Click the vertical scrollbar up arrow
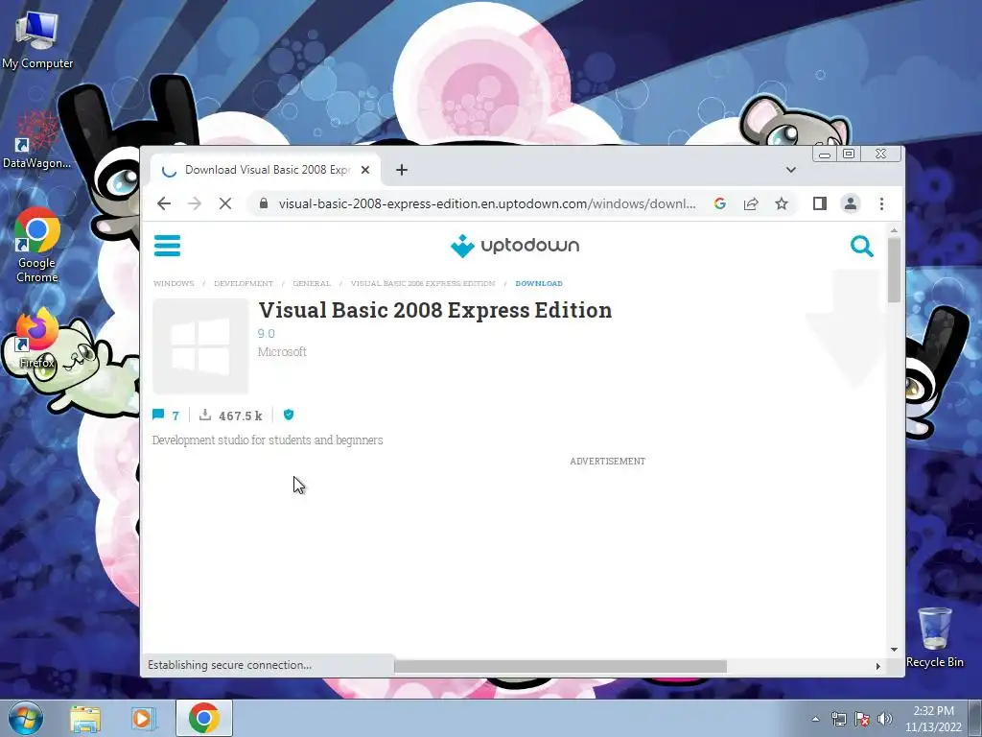 click(x=894, y=230)
